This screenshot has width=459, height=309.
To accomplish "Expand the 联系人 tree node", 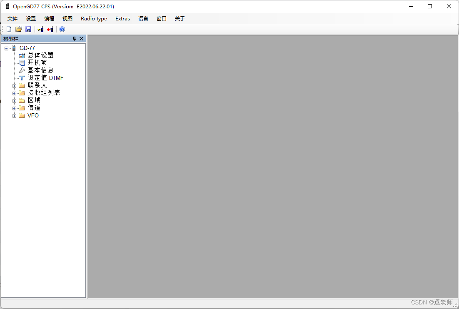I will tap(14, 86).
